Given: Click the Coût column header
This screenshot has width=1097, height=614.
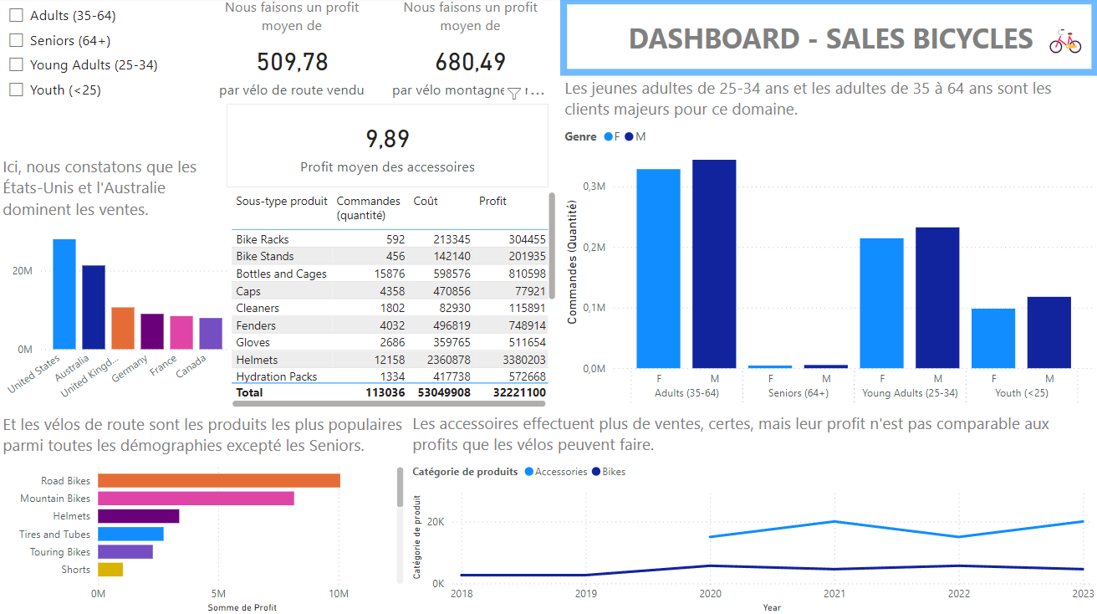Looking at the screenshot, I should point(425,202).
